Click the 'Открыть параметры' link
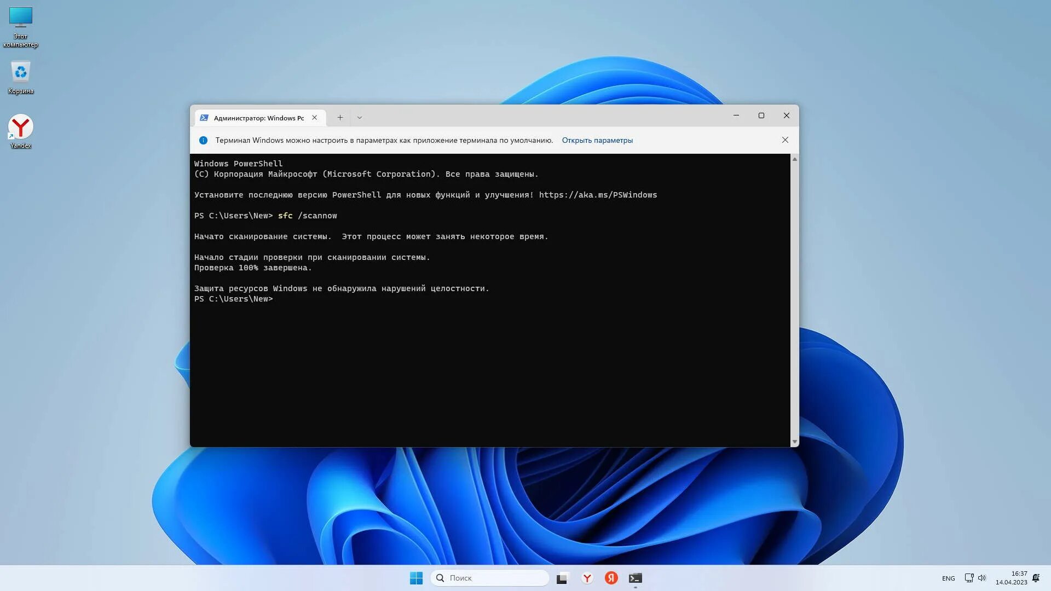1051x591 pixels. click(597, 140)
